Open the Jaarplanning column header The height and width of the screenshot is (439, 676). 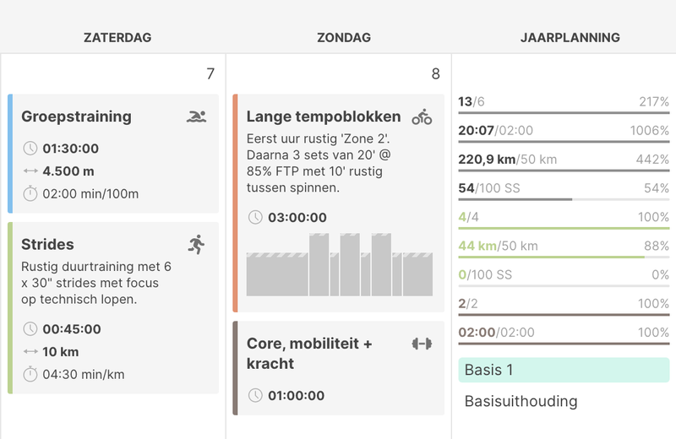pyautogui.click(x=570, y=38)
